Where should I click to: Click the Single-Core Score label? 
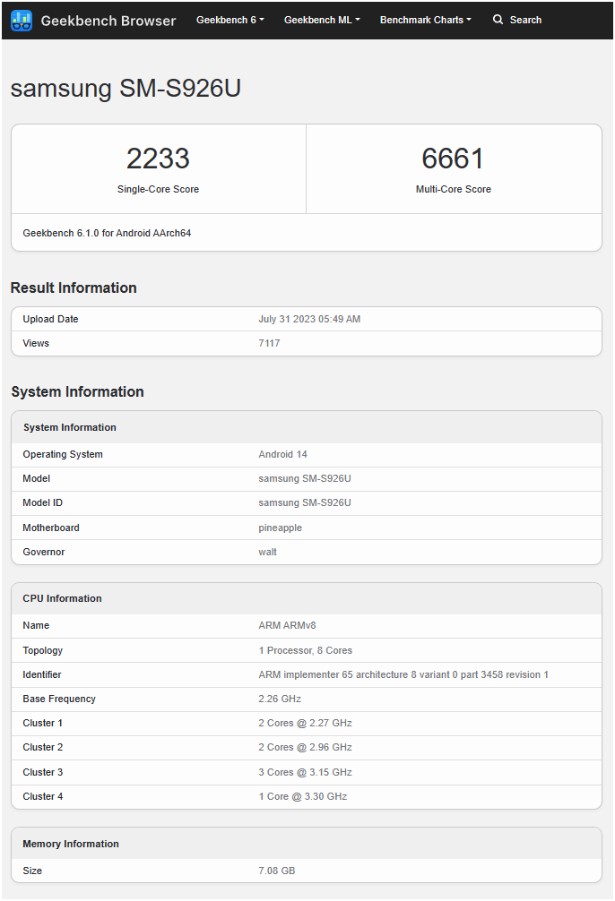coord(158,189)
